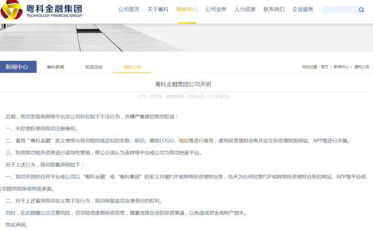Viewport: 373px width, 230px height.
Task: Open 联系我们 menu item
Action: click(x=274, y=9)
